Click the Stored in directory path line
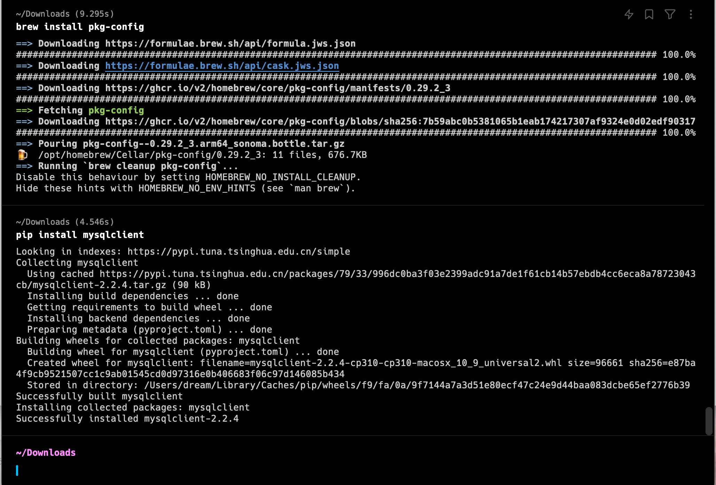This screenshot has height=485, width=716. point(359,385)
